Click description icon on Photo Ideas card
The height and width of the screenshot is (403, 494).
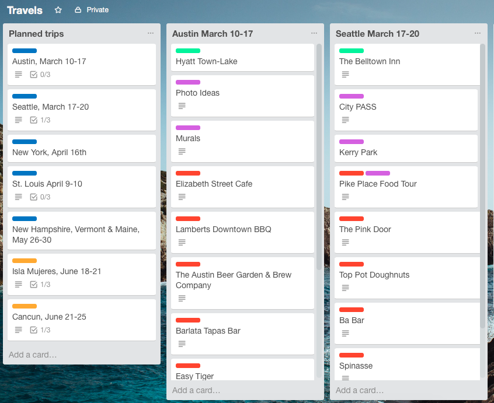182,106
